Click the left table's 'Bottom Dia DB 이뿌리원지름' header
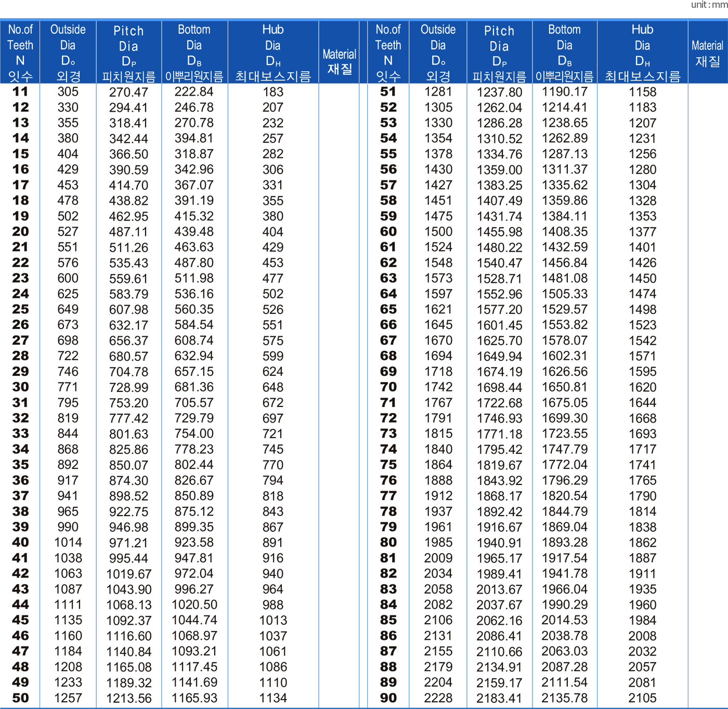728x709 pixels. (x=194, y=52)
